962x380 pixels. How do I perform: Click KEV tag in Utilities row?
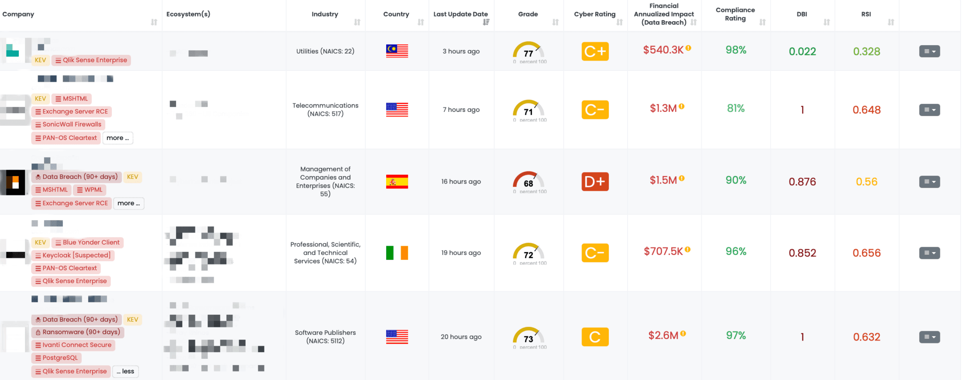click(x=40, y=60)
